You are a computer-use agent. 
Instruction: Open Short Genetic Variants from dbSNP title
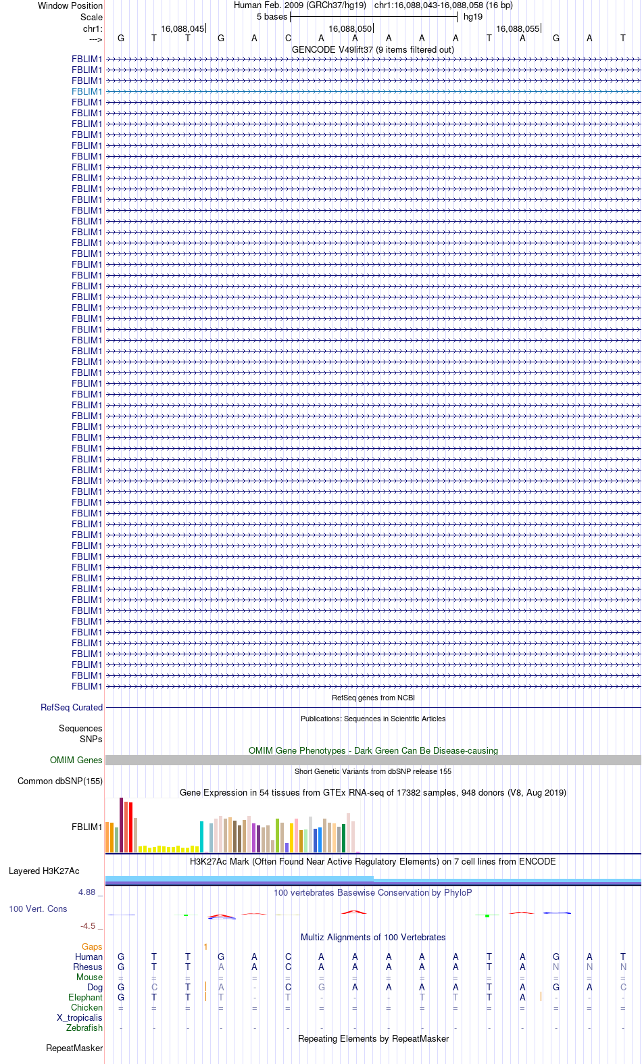coord(373,771)
